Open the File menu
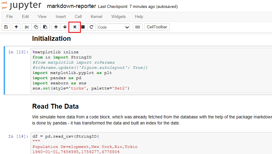 pyautogui.click(x=9, y=17)
